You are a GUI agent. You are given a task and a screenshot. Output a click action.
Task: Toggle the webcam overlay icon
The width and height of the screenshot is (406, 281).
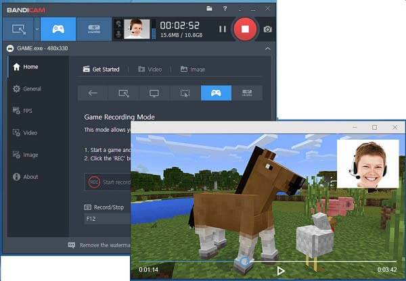[x=118, y=24]
